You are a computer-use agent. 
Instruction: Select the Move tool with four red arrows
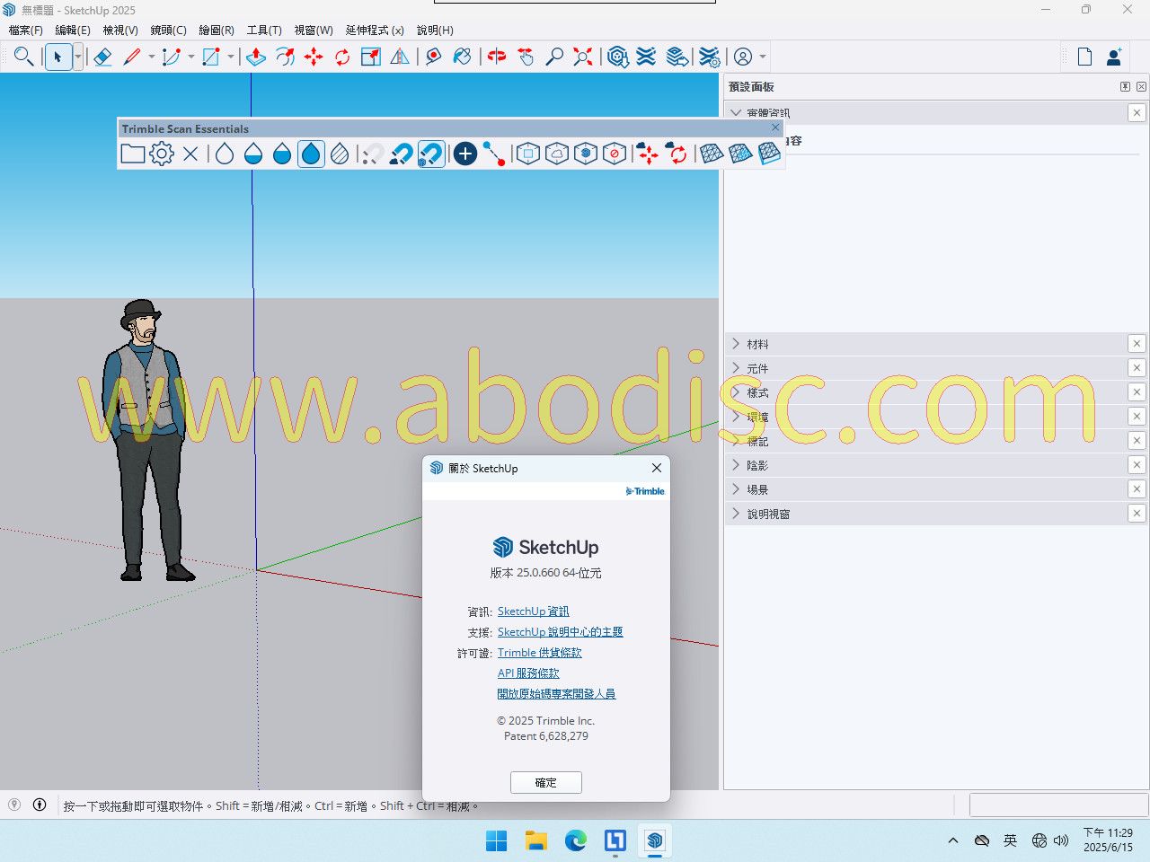click(314, 57)
